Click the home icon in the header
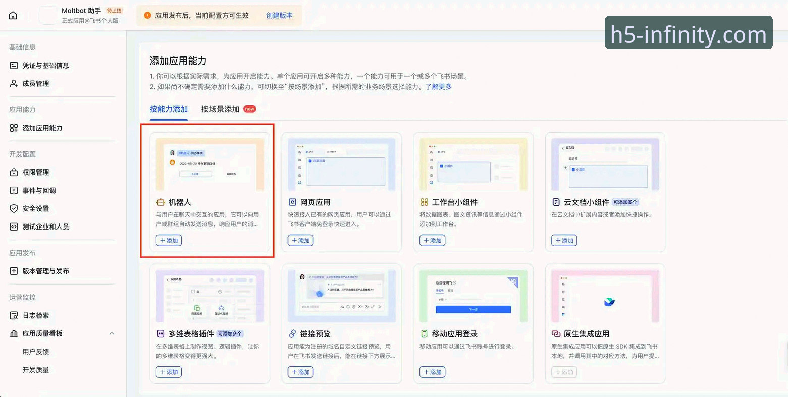Image resolution: width=788 pixels, height=397 pixels. point(13,15)
